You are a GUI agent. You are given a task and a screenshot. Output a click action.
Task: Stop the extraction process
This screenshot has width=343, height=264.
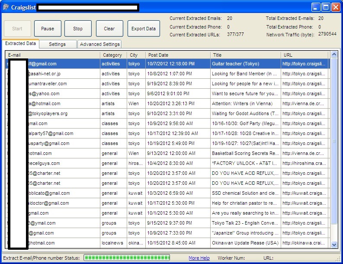(78, 29)
